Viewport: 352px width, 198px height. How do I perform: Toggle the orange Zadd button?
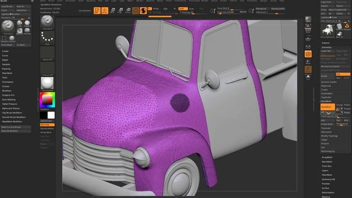(x=183, y=9)
